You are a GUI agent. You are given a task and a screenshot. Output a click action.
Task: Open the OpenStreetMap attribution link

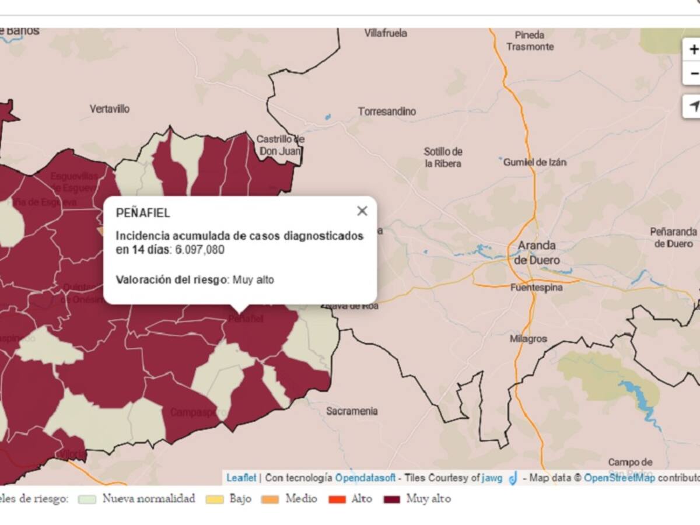click(x=619, y=478)
